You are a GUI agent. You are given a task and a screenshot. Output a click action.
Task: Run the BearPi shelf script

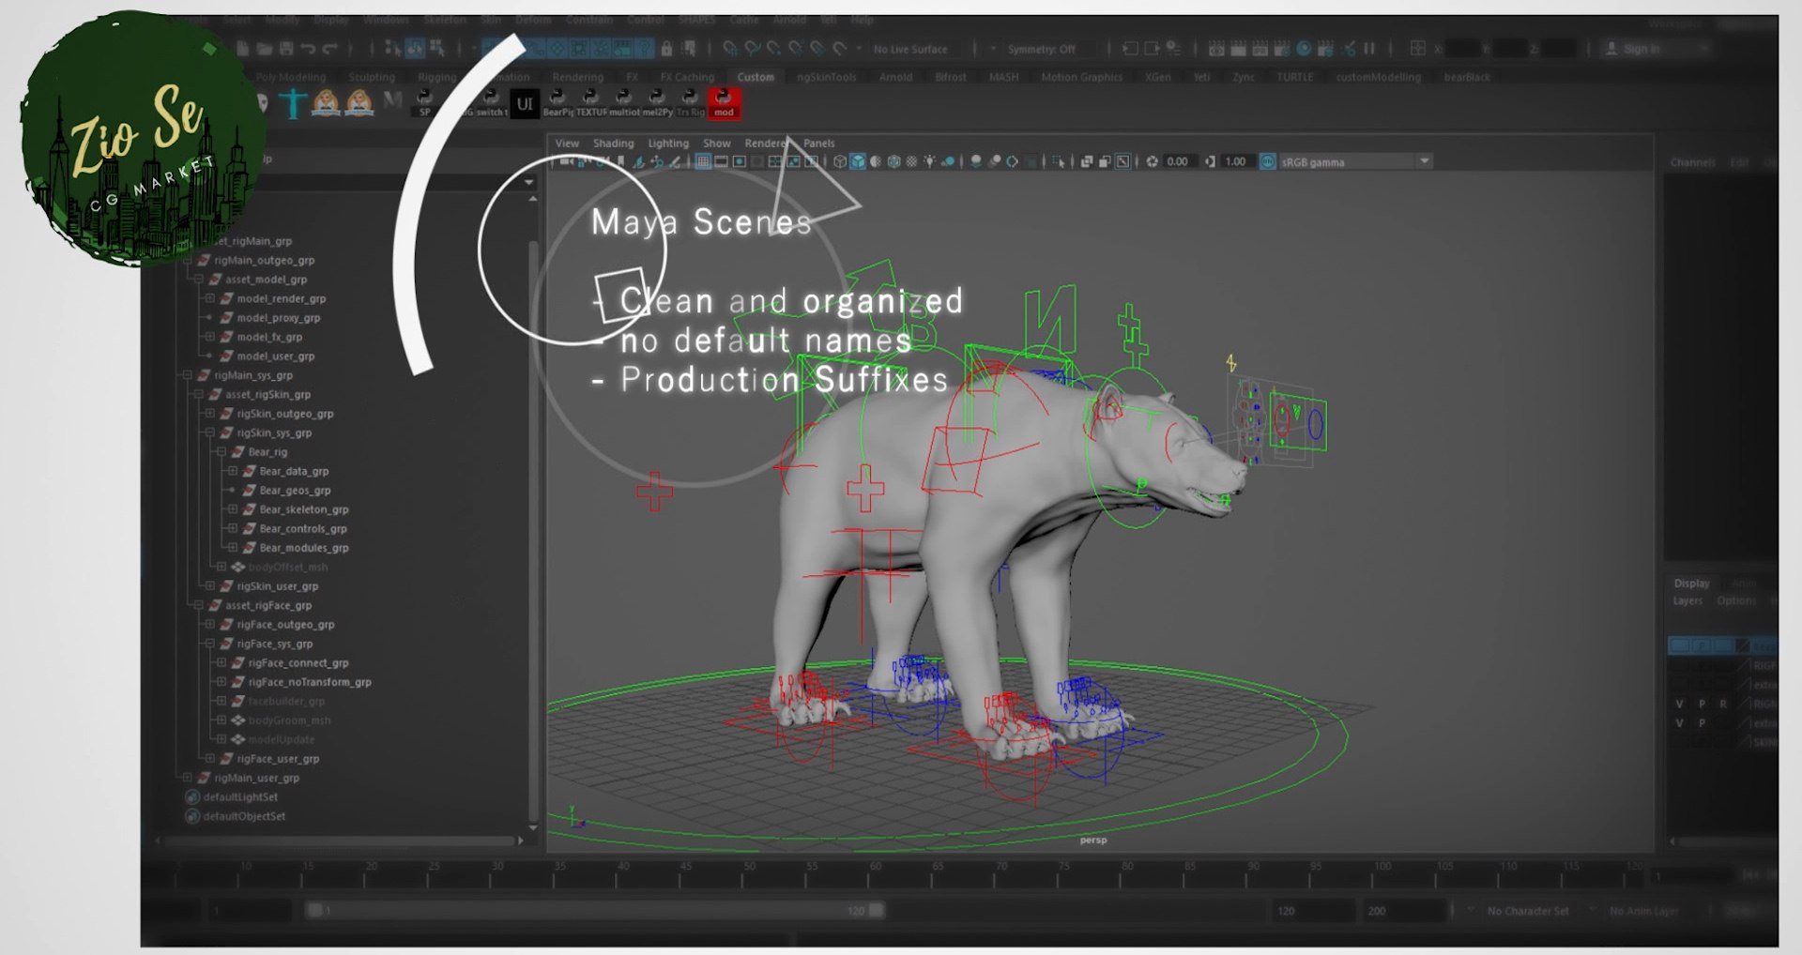[x=557, y=102]
